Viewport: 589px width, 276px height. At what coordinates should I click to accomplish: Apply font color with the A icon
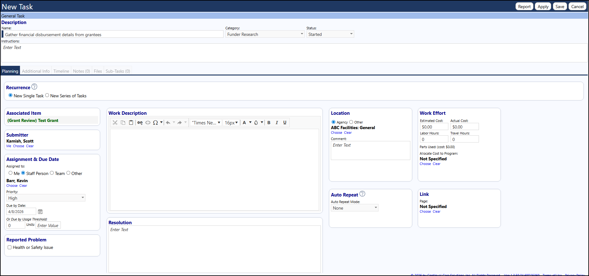(x=244, y=123)
